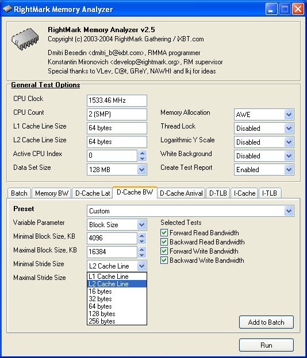Click the L2 Cache Line Size field

pos(117,142)
